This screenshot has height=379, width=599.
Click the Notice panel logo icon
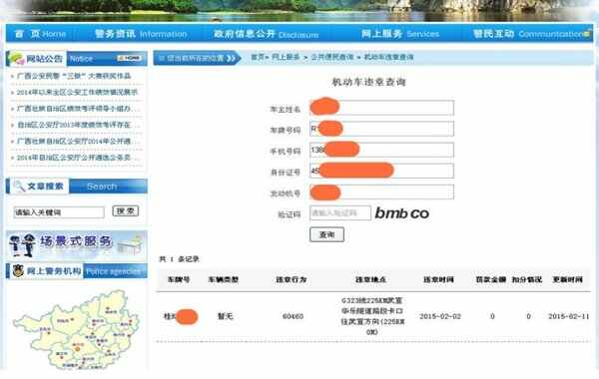(17, 59)
